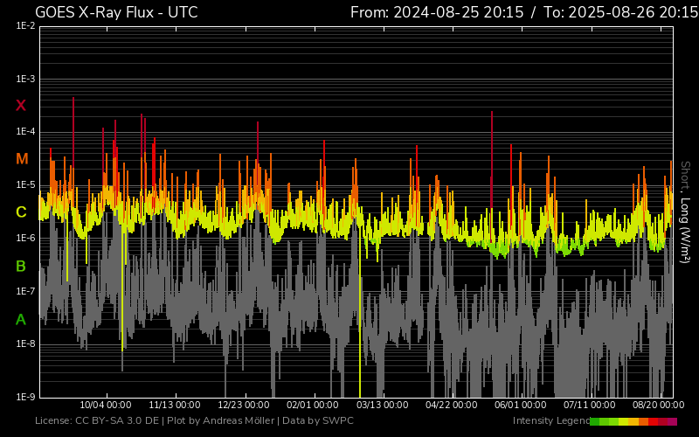Select the green B flare class label
699x437 pixels.
(21, 266)
